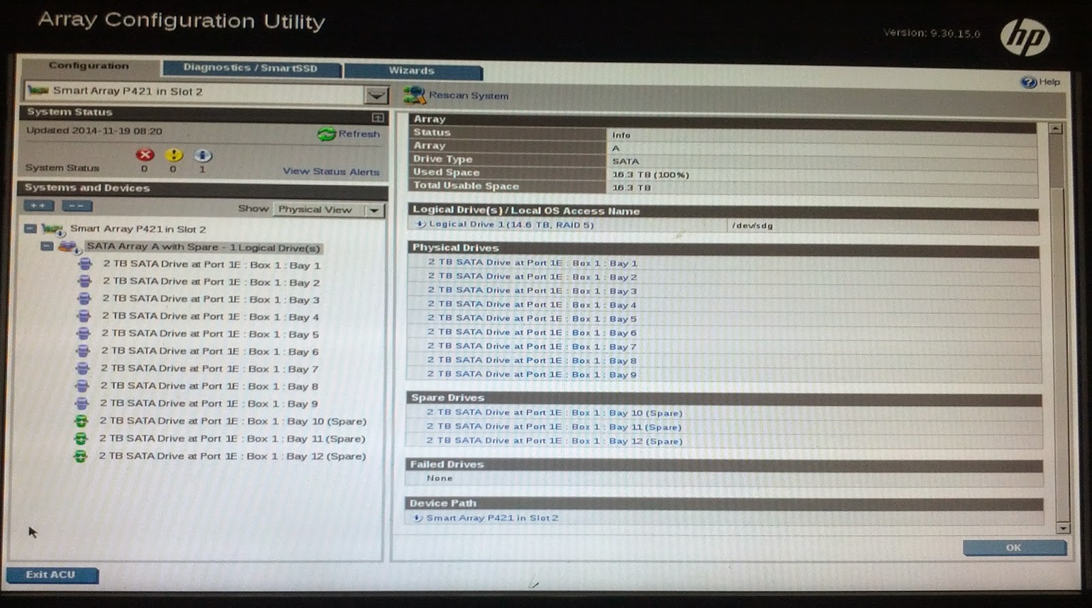
Task: Click the OK button
Action: 1014,547
